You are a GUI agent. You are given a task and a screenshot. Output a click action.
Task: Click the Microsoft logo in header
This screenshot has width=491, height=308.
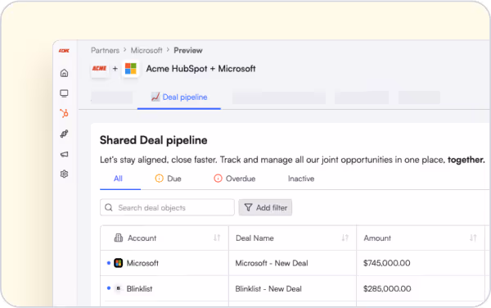pyautogui.click(x=131, y=69)
